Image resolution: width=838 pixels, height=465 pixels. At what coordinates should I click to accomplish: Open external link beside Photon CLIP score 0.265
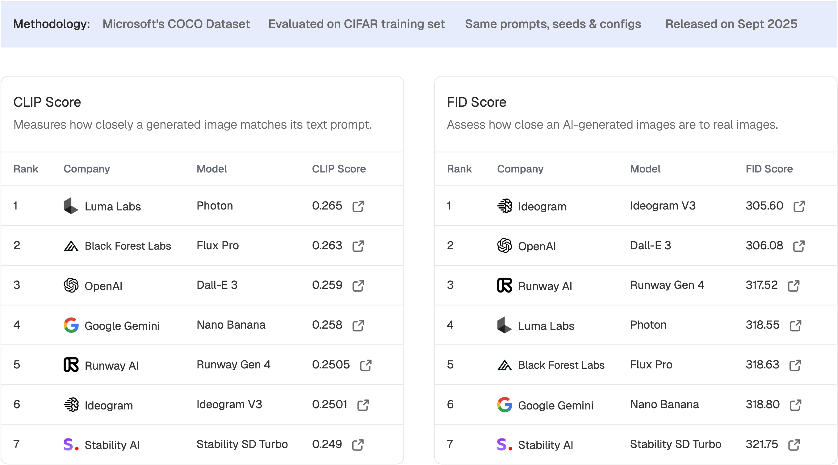pos(358,206)
